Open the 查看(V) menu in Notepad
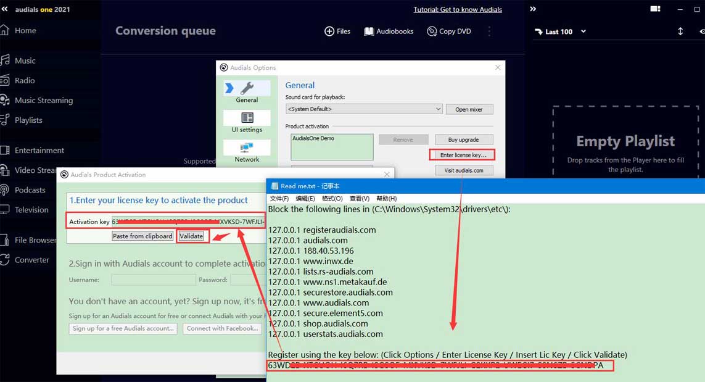The width and height of the screenshot is (705, 382). 359,199
